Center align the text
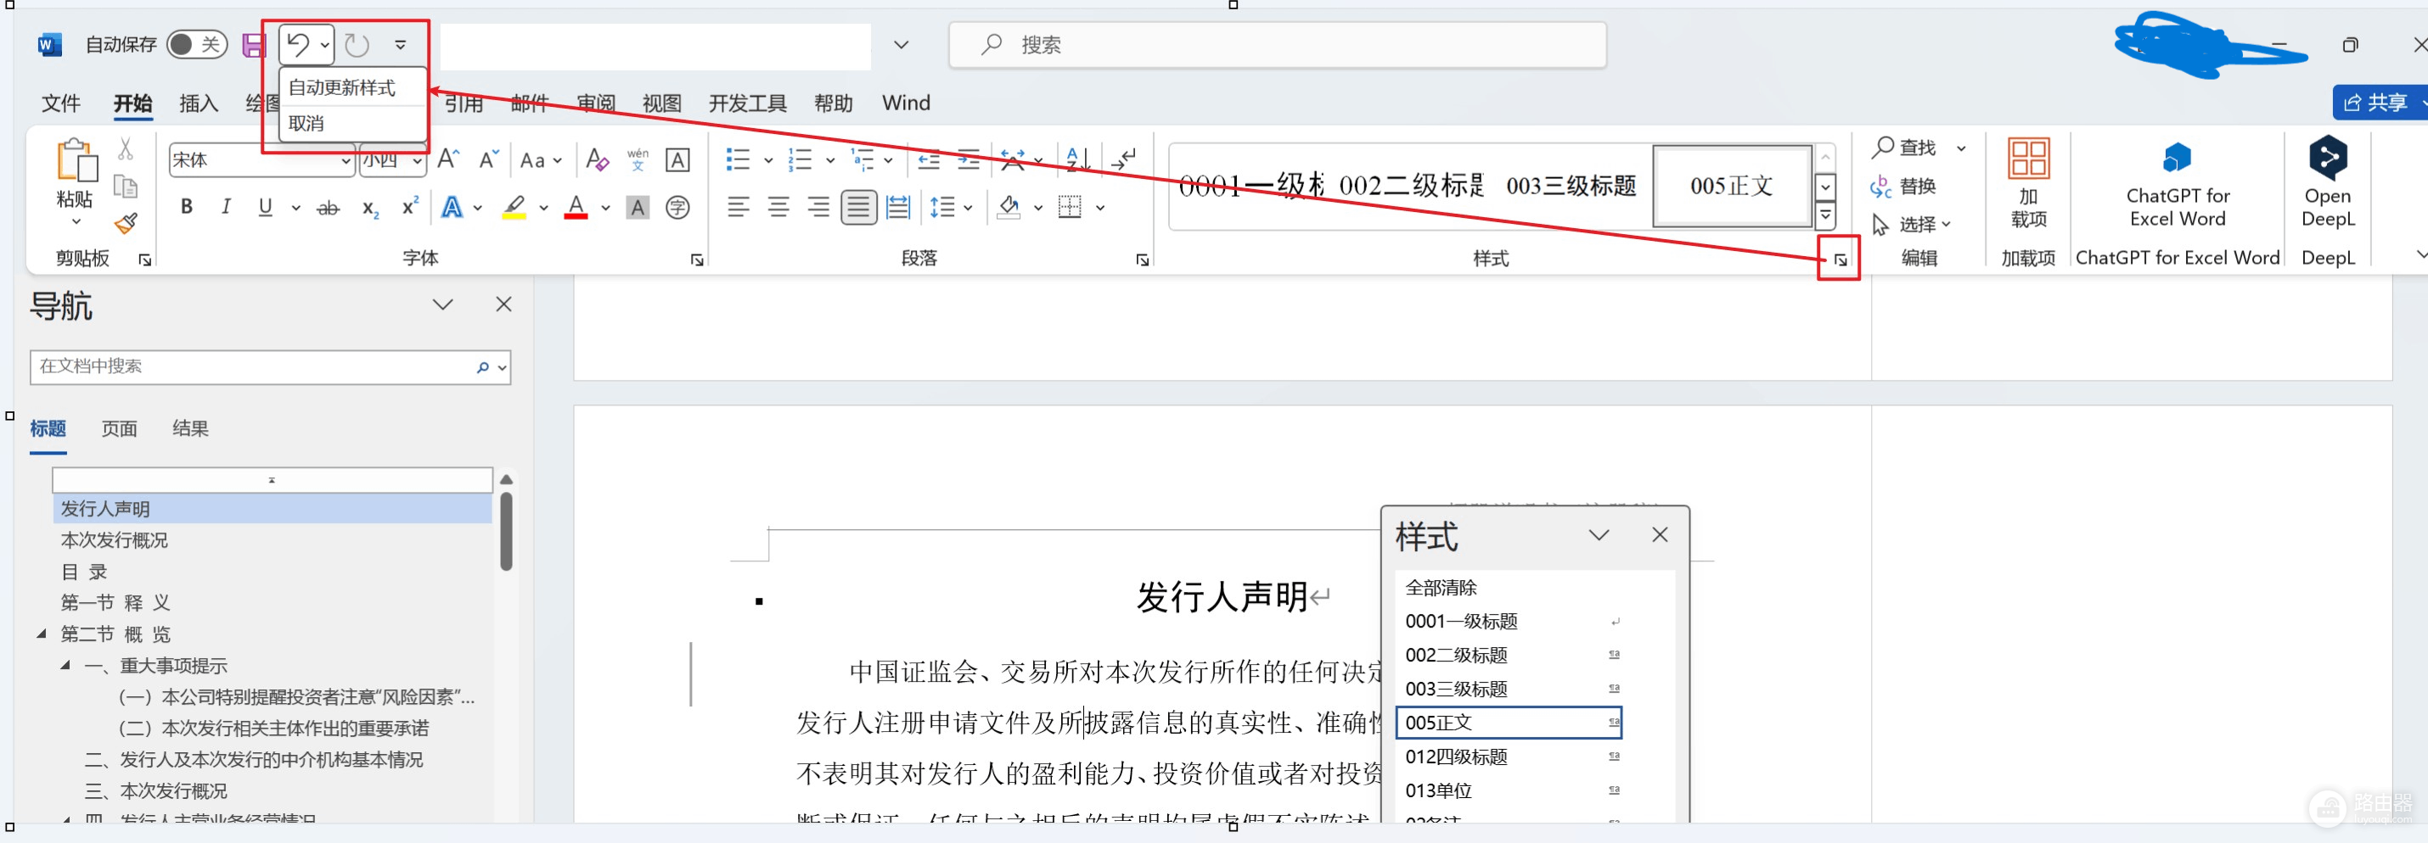2428x843 pixels. 778,206
